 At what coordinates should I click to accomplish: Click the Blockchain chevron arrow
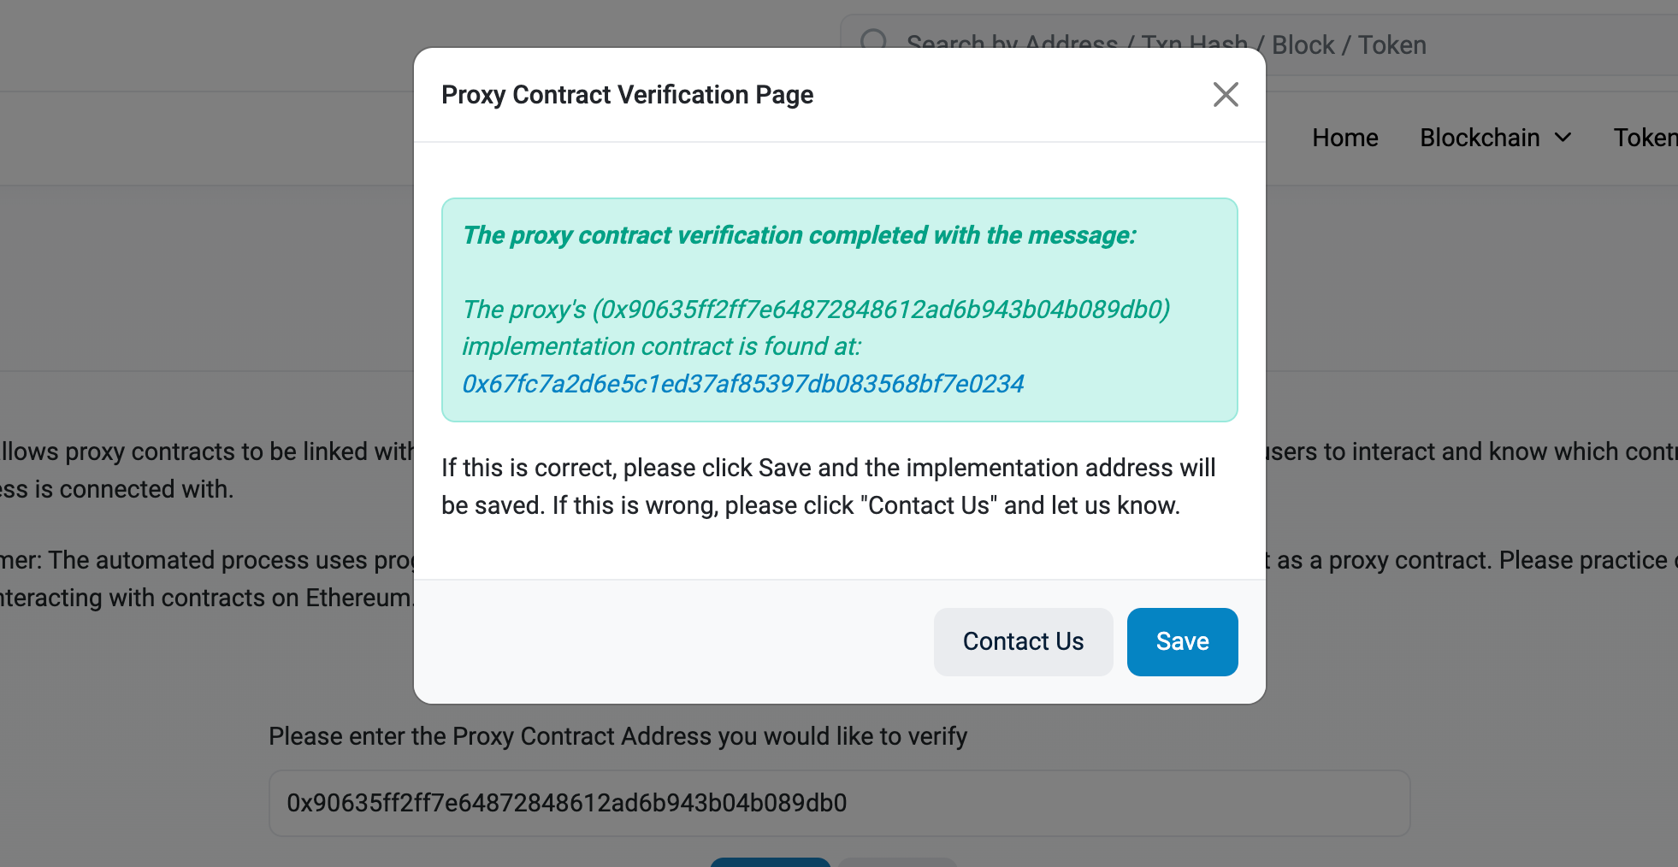(1563, 138)
